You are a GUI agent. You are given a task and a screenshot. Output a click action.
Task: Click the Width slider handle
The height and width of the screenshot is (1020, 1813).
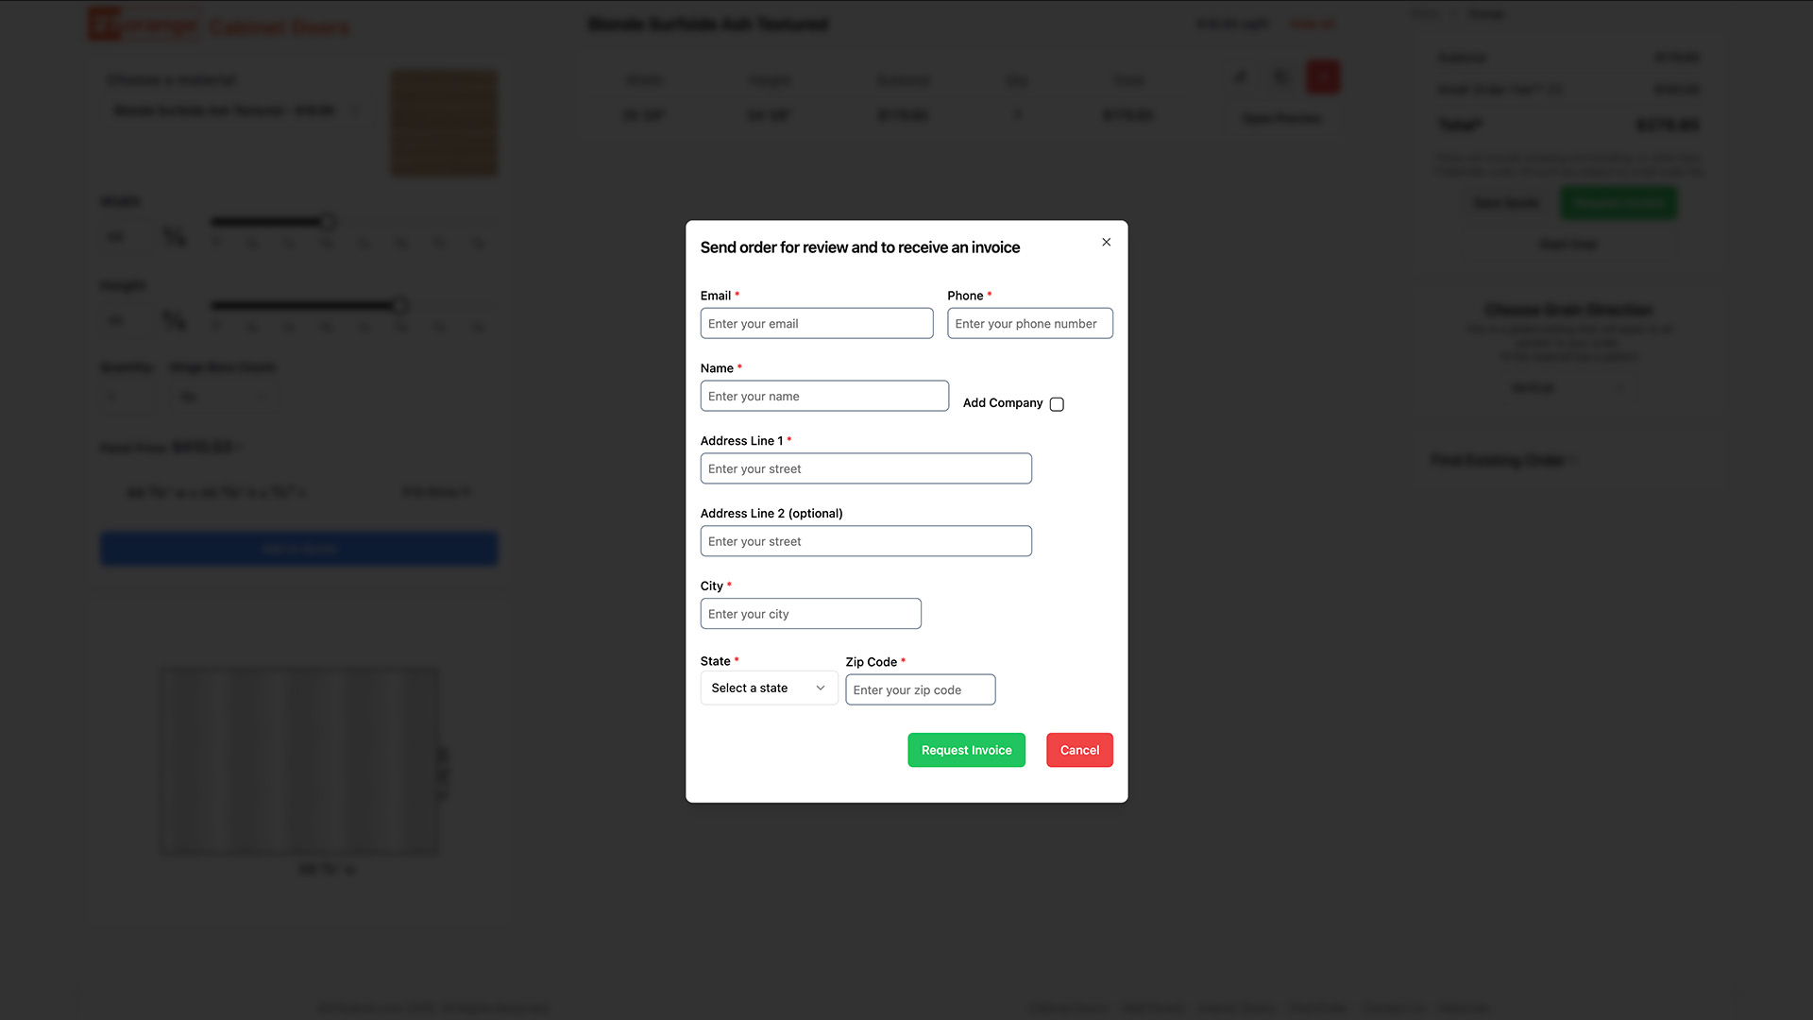point(328,222)
